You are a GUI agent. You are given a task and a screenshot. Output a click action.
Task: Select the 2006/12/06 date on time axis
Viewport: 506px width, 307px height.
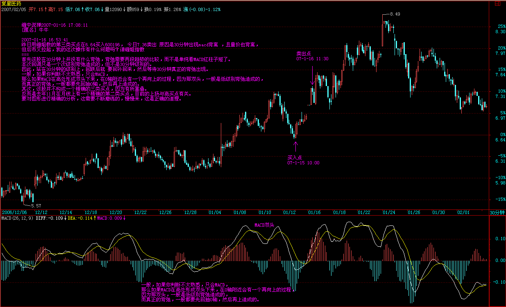[x=14, y=212]
